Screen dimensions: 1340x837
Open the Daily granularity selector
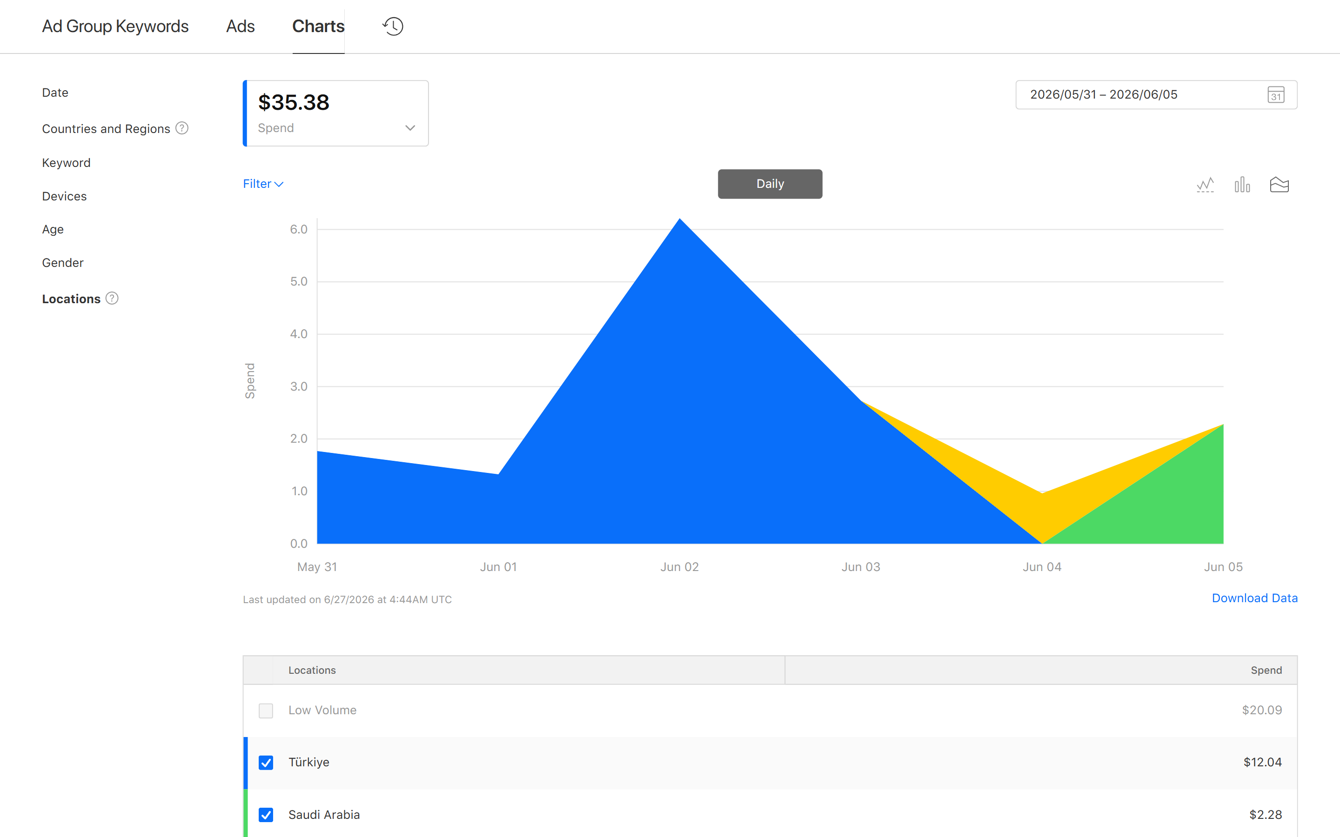pyautogui.click(x=770, y=184)
